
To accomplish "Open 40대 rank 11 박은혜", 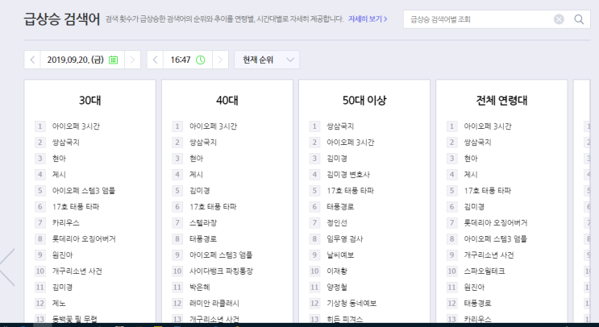I will click(x=199, y=287).
